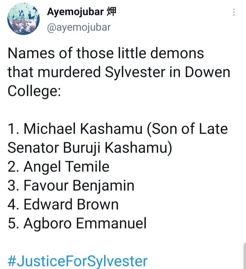246x269 pixels.
Task: Open the tweet's three-dot more options menu
Action: click(x=234, y=12)
